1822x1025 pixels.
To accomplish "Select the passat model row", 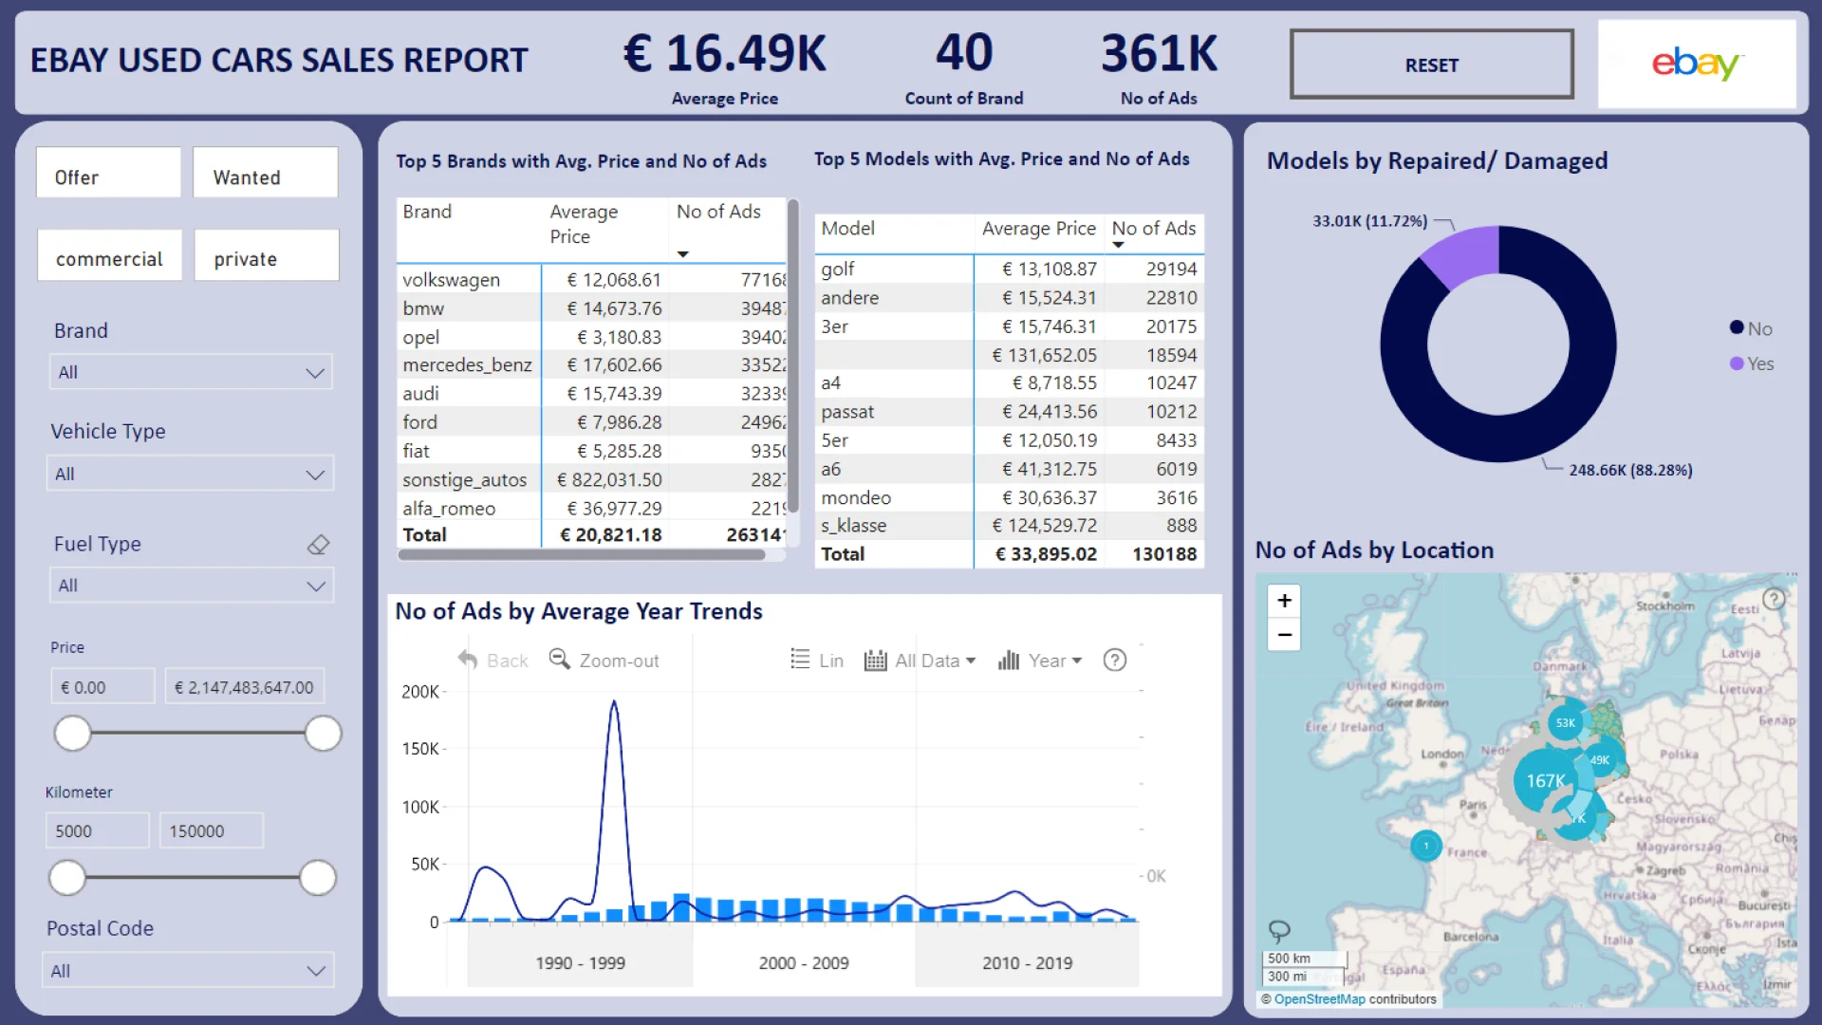I will click(1010, 412).
